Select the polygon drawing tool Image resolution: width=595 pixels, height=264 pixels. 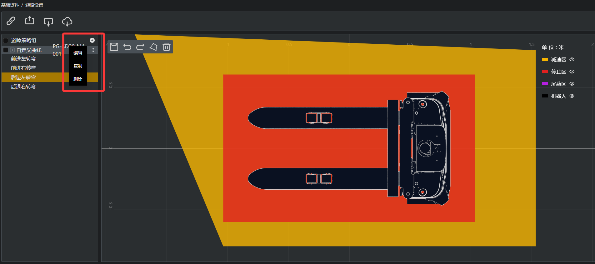(153, 47)
